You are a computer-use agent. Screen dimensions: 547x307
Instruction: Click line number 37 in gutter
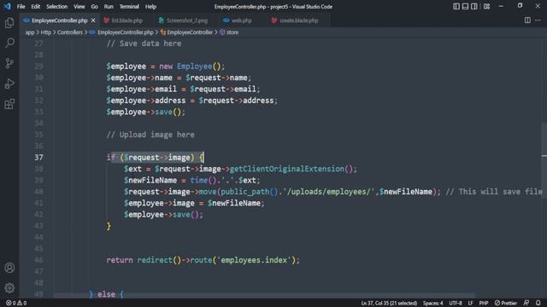coord(39,157)
